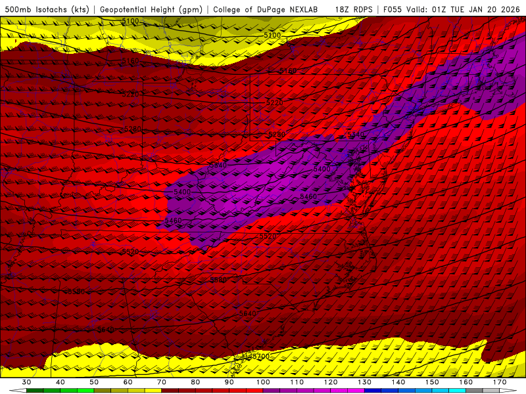Click the 'College of DuPage NEXLAB' text
This screenshot has height=394, width=526.
pyautogui.click(x=265, y=9)
